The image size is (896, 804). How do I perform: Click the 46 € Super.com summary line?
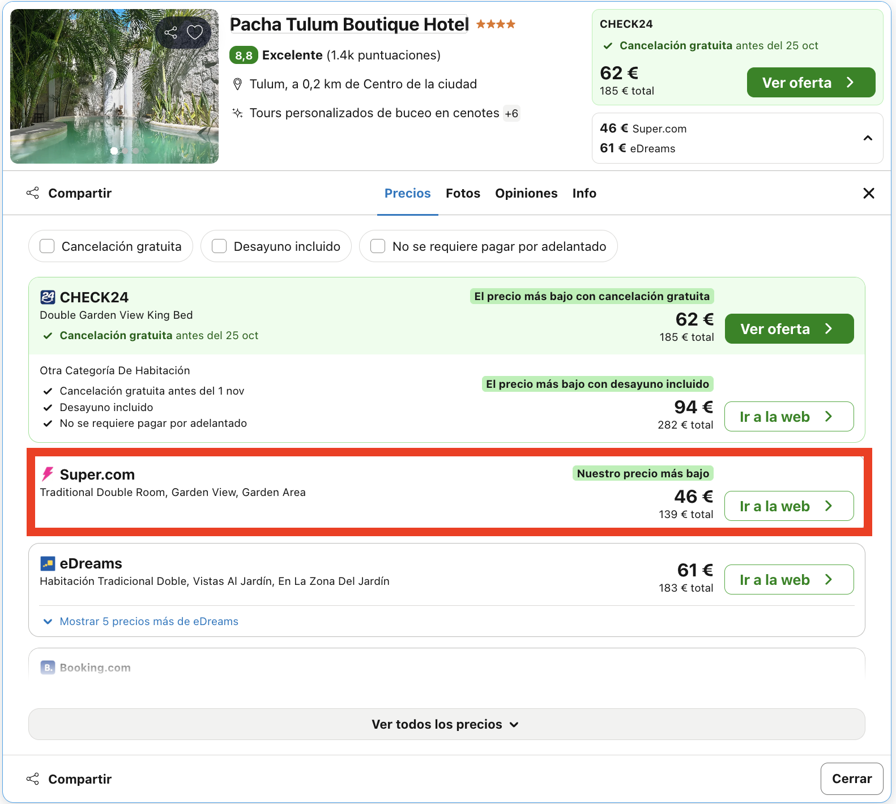click(643, 129)
